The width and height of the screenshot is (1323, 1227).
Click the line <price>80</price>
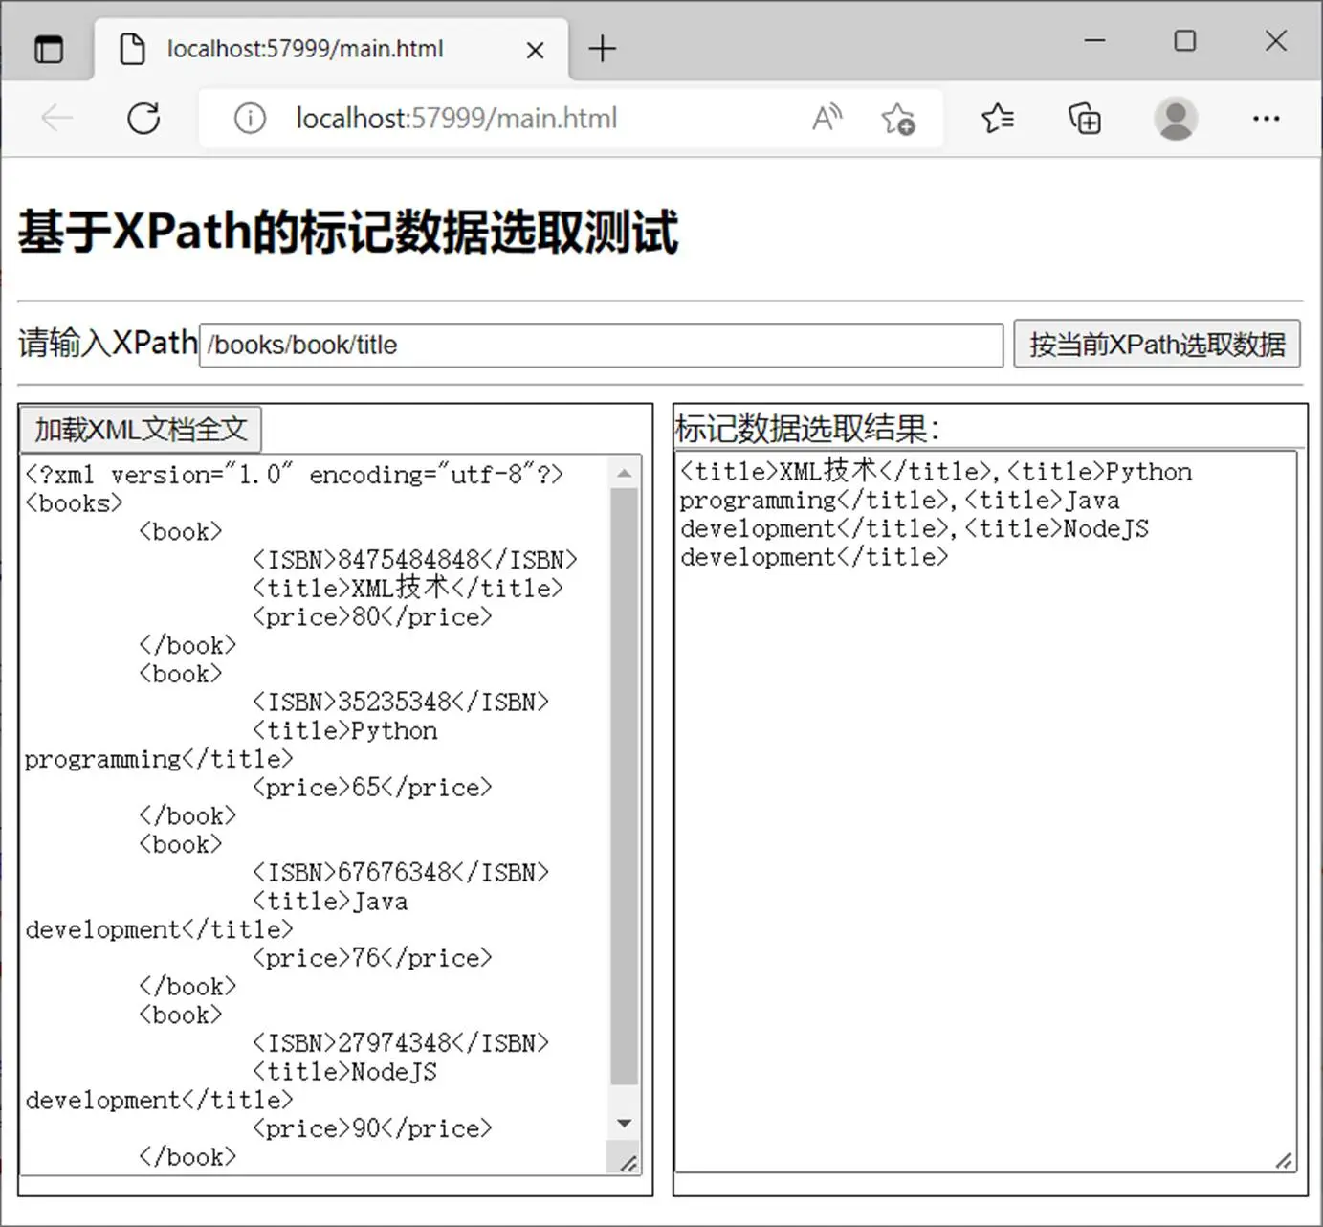(372, 616)
